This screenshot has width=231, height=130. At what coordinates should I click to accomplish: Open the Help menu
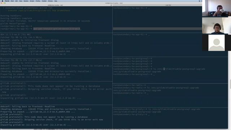coord(56,1)
